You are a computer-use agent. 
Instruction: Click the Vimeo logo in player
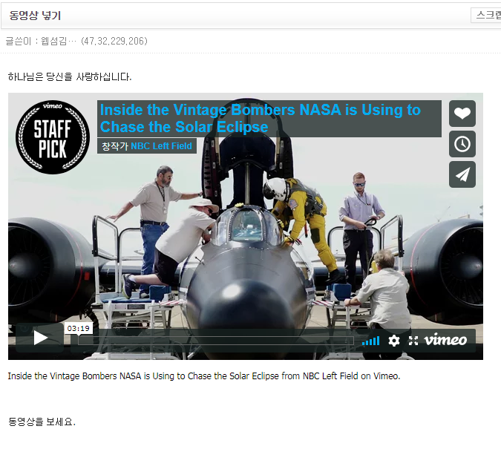point(445,340)
